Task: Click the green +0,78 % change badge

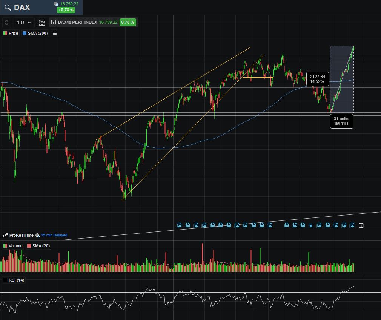Action: tap(66, 10)
